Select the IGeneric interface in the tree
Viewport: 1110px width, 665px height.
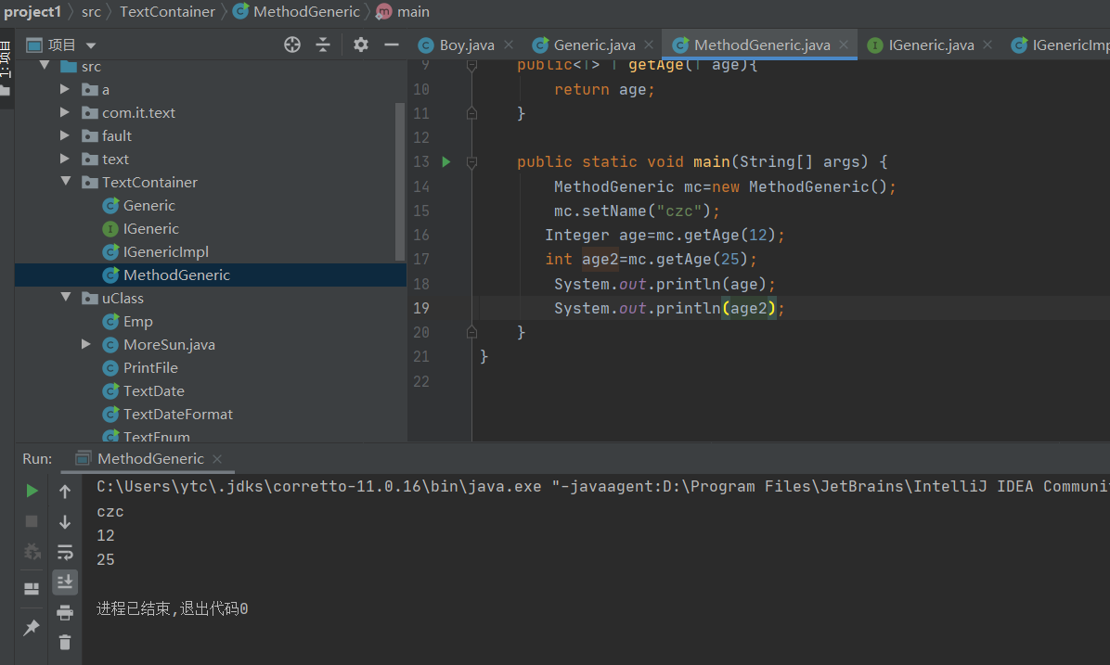point(150,229)
